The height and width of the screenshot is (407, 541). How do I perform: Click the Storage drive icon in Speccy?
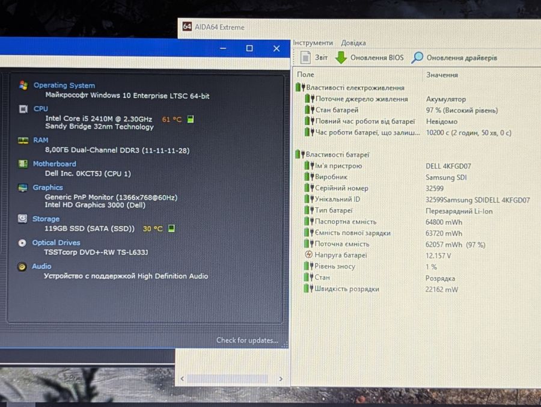pos(22,218)
